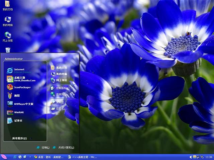
Task: Select 我的电脑 desktop icon
Action: pos(7,21)
